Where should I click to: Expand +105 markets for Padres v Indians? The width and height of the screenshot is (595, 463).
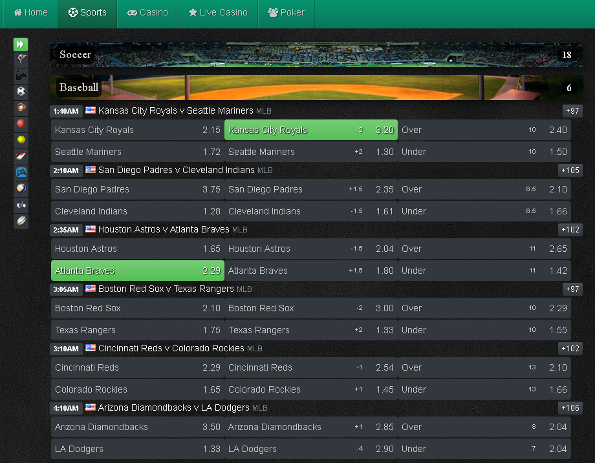click(570, 170)
